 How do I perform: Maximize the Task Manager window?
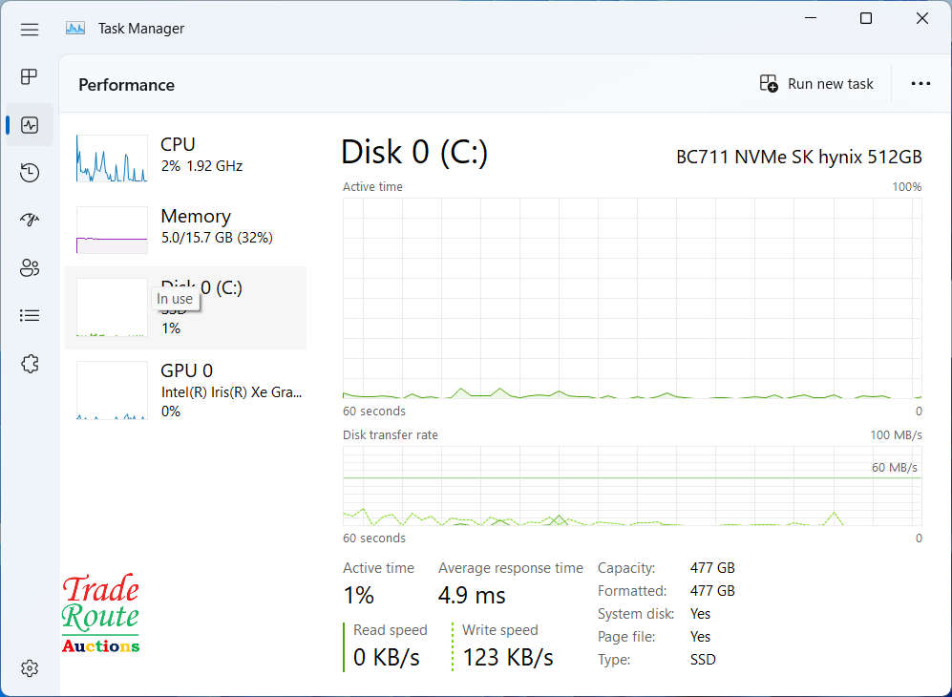[866, 18]
